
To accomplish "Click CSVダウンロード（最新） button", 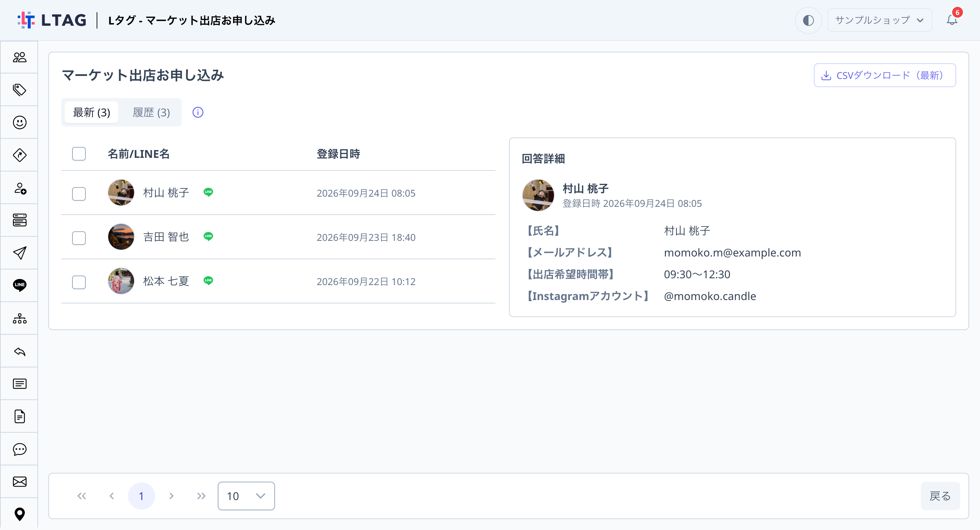I will point(884,75).
